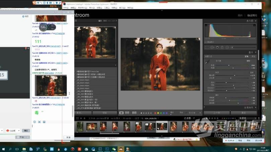The width and height of the screenshot is (271, 152).
Task: Apply red color label swatch
Action: 155,113
